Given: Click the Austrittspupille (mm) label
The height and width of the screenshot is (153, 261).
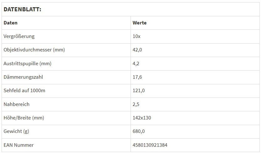Looking at the screenshot, I should (x=27, y=64).
